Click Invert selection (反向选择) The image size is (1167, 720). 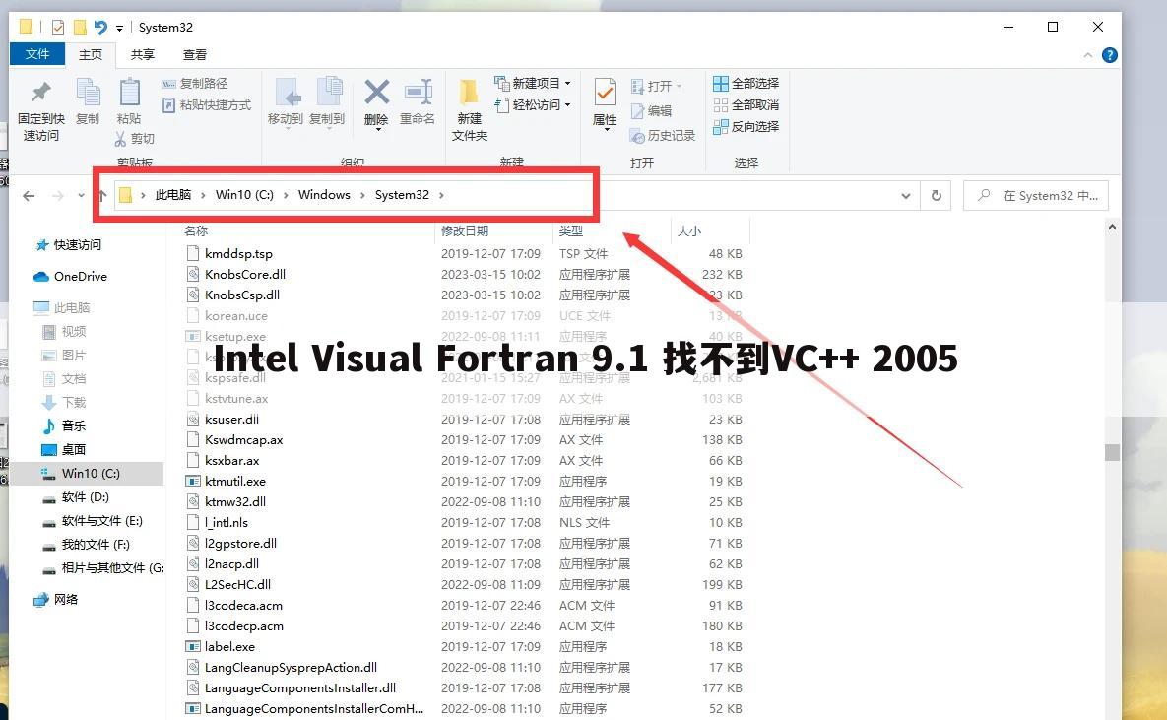[746, 127]
